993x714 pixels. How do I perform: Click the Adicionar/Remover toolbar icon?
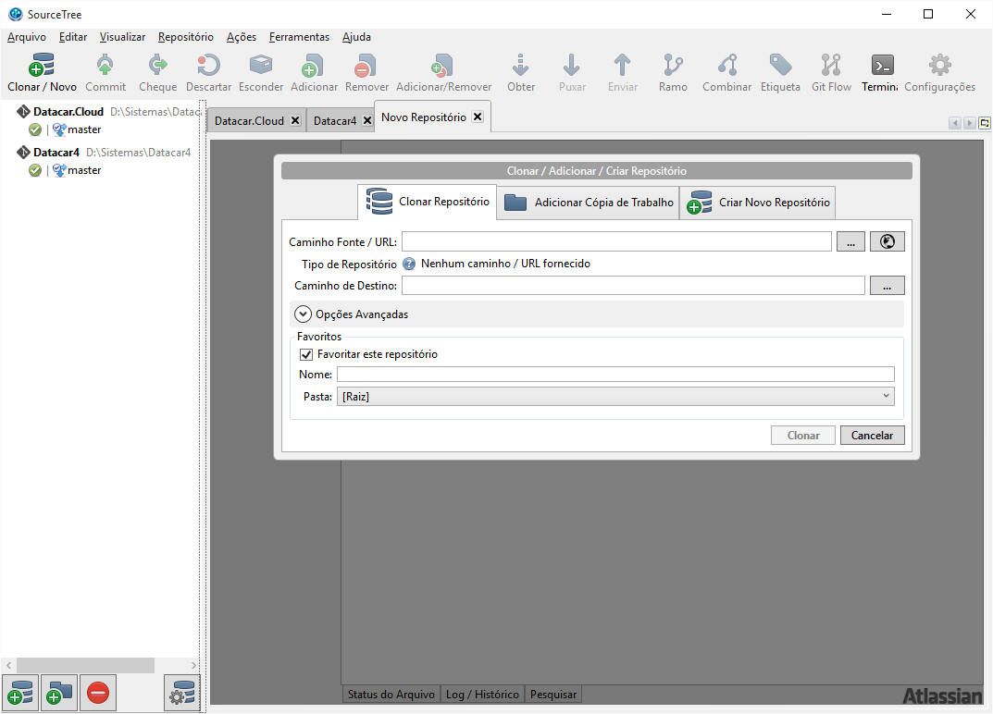(x=442, y=65)
